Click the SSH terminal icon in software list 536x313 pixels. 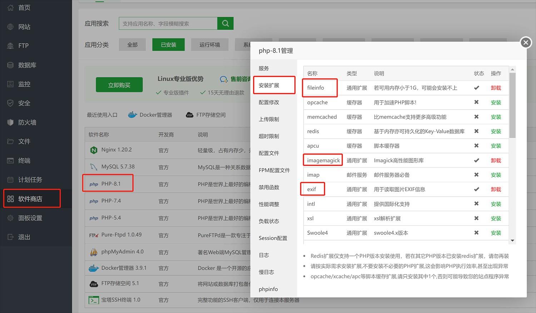coord(94,300)
